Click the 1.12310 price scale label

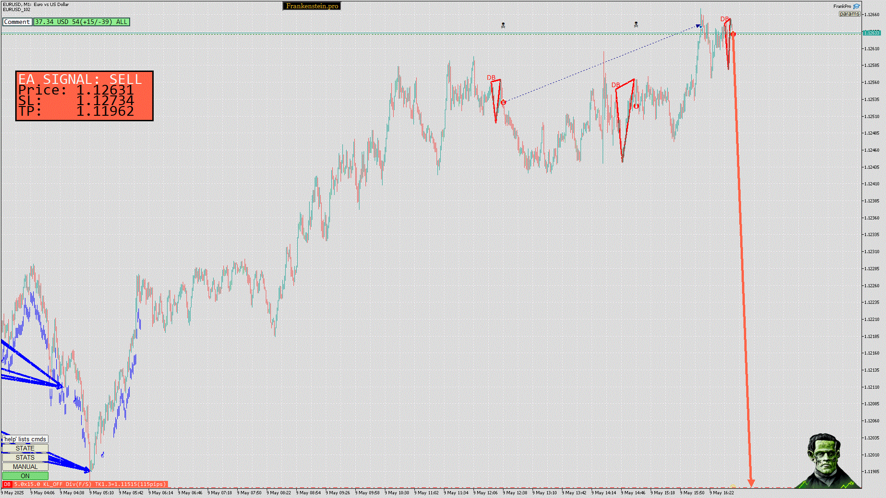(872, 251)
